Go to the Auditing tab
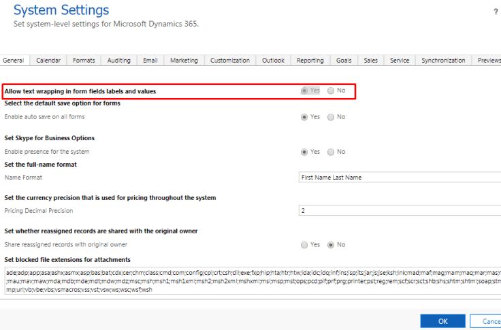Image resolution: width=501 pixels, height=330 pixels. pyautogui.click(x=119, y=61)
